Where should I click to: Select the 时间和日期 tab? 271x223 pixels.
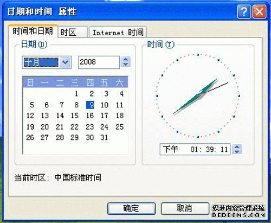coord(33,31)
